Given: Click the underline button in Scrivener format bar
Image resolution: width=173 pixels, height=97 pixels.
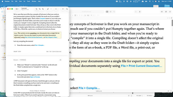Looking at the screenshot, I should (73, 15).
